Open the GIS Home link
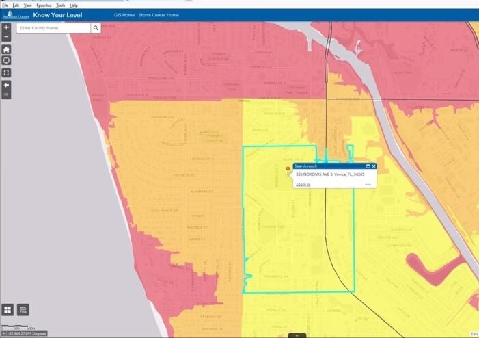The image size is (479, 338). pyautogui.click(x=124, y=14)
